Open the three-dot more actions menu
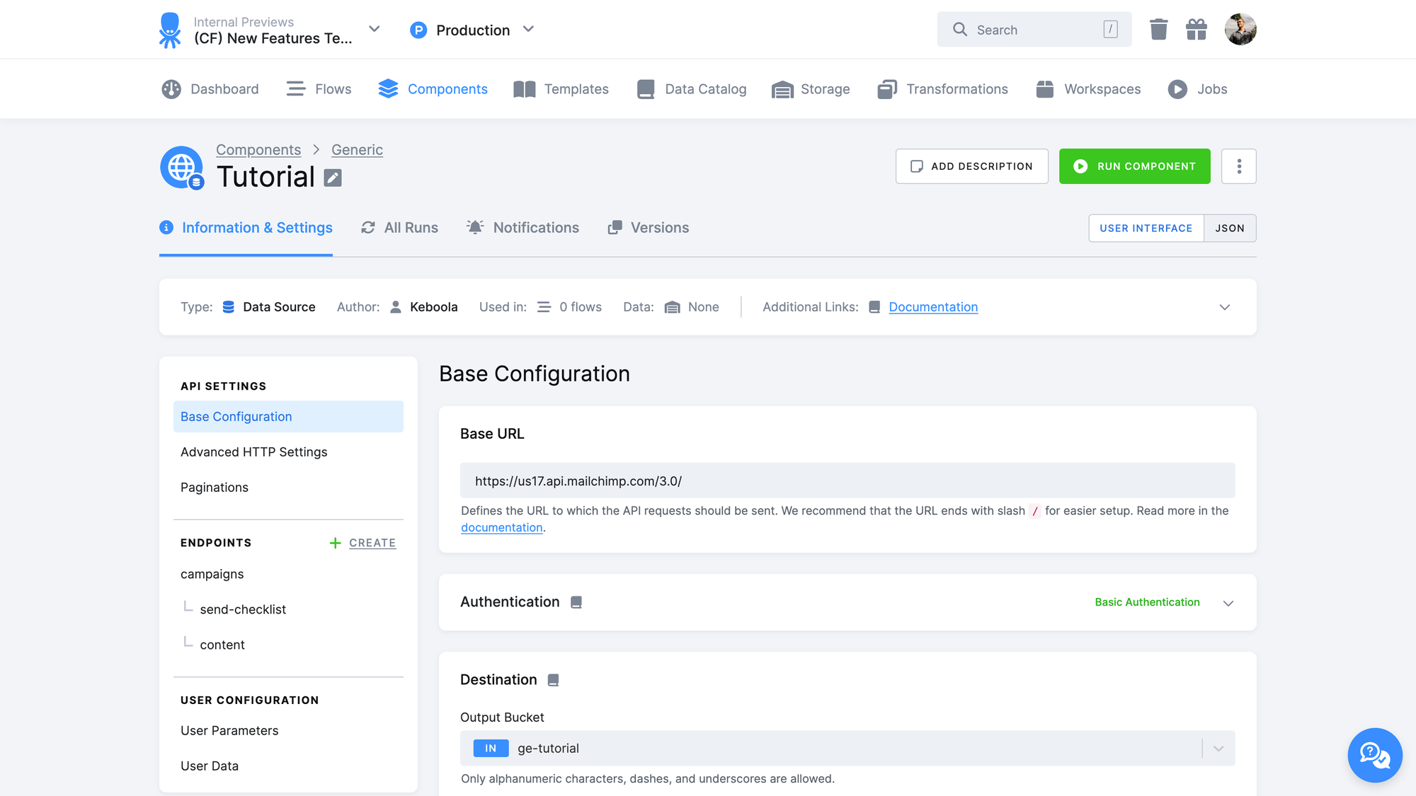1416x796 pixels. pyautogui.click(x=1238, y=166)
